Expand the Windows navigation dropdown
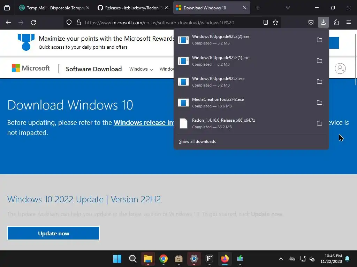 tap(141, 69)
